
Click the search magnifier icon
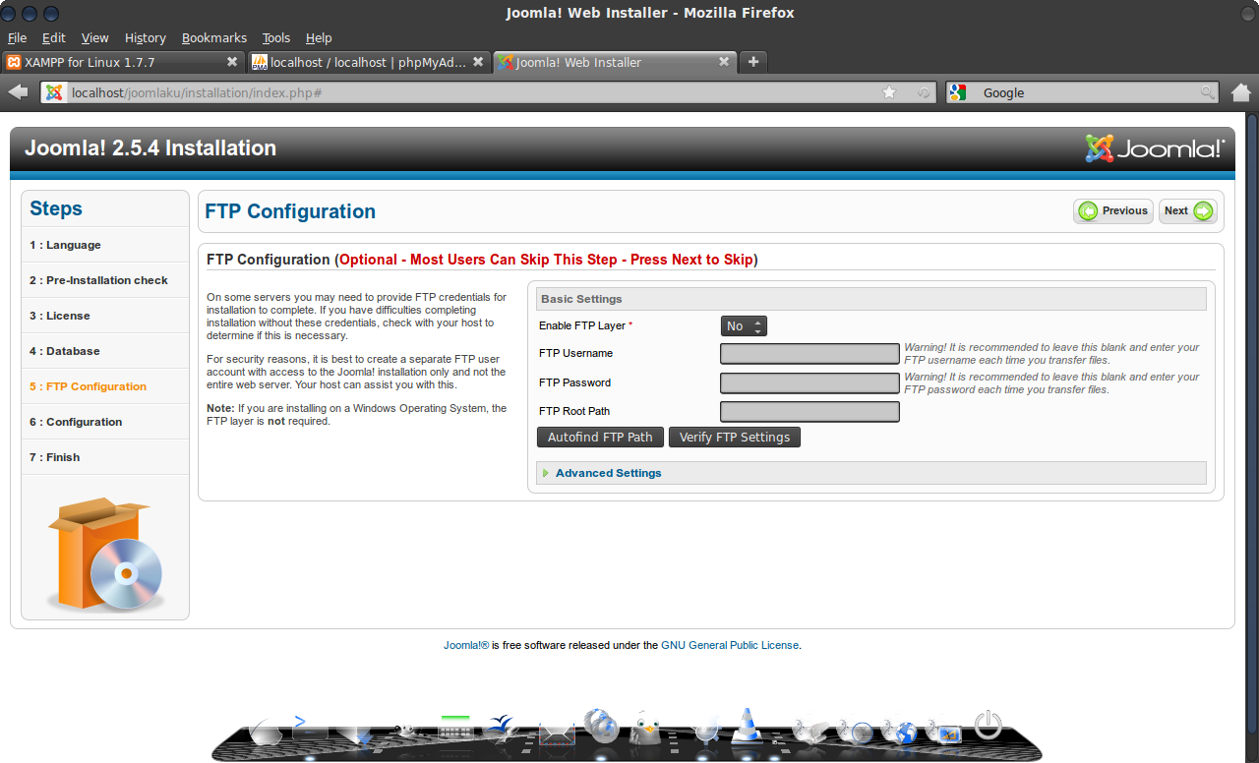click(1207, 92)
